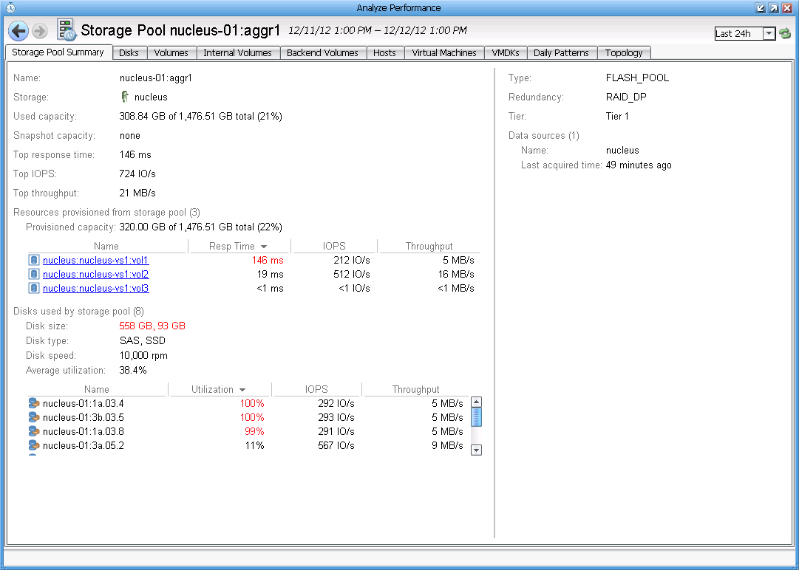This screenshot has width=799, height=570.
Task: Click the green refresh icon
Action: [785, 33]
